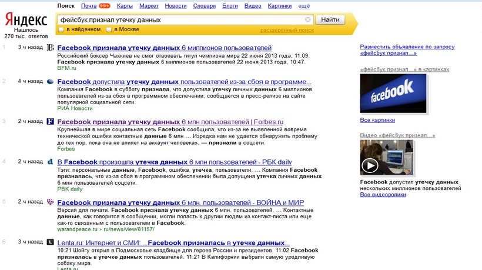This screenshot has height=270, width=482.
Task: Click the Forbes favicon beside third result
Action: click(x=50, y=121)
